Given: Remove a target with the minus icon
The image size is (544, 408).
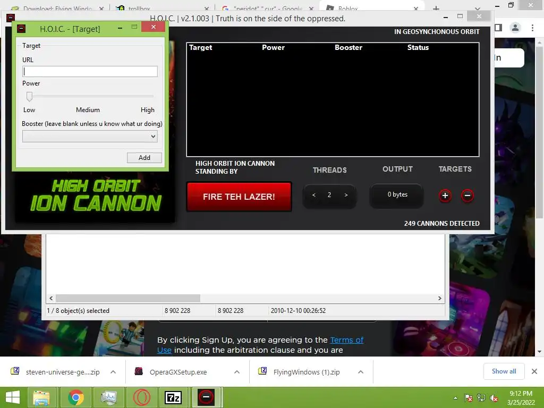Looking at the screenshot, I should pos(467,195).
